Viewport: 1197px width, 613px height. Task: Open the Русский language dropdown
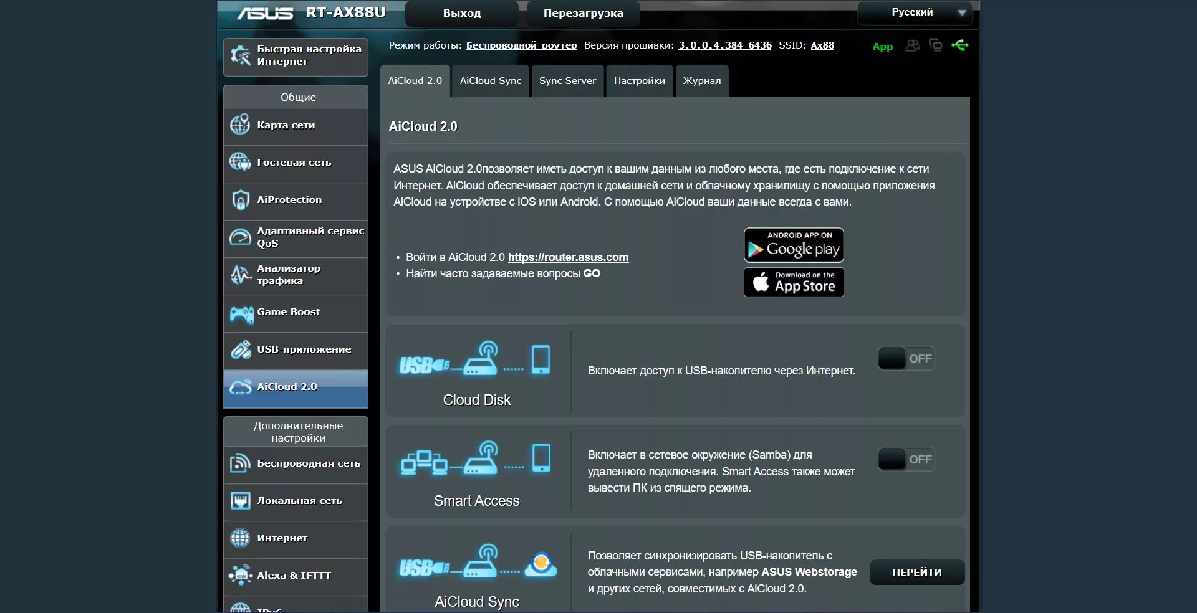915,12
